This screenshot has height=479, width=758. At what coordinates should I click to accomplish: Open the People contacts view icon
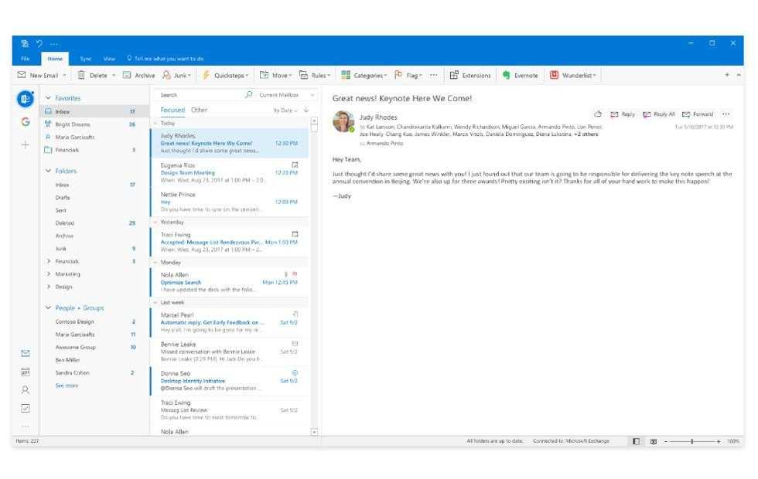coord(26,390)
